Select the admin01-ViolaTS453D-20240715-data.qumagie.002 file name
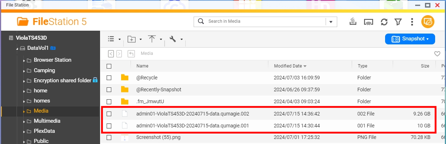Screen dimensions: 446x144 (x=193, y=114)
